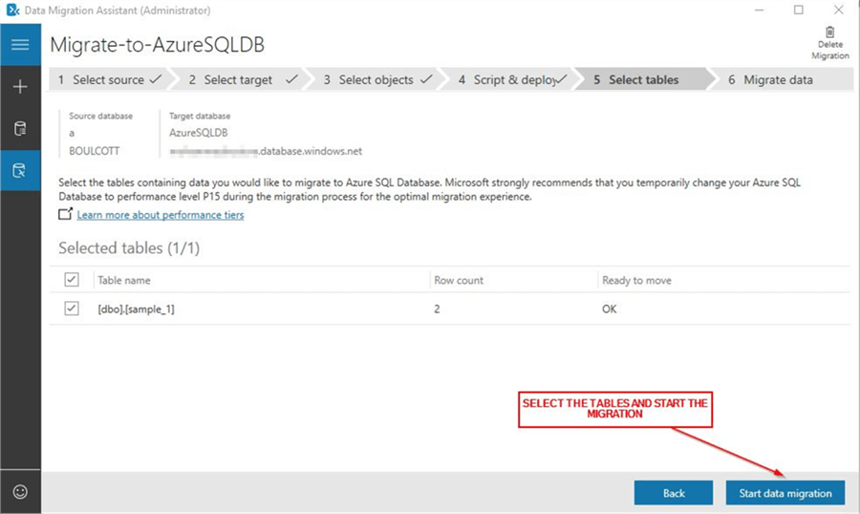
Task: Click the Back button
Action: point(674,493)
